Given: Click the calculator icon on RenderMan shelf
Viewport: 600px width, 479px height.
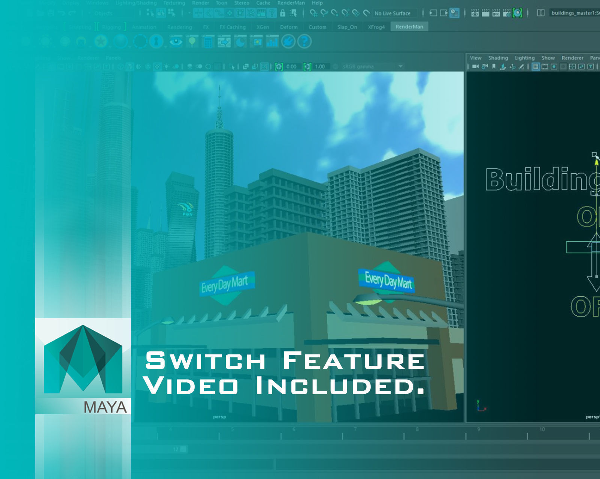Looking at the screenshot, I should [208, 41].
